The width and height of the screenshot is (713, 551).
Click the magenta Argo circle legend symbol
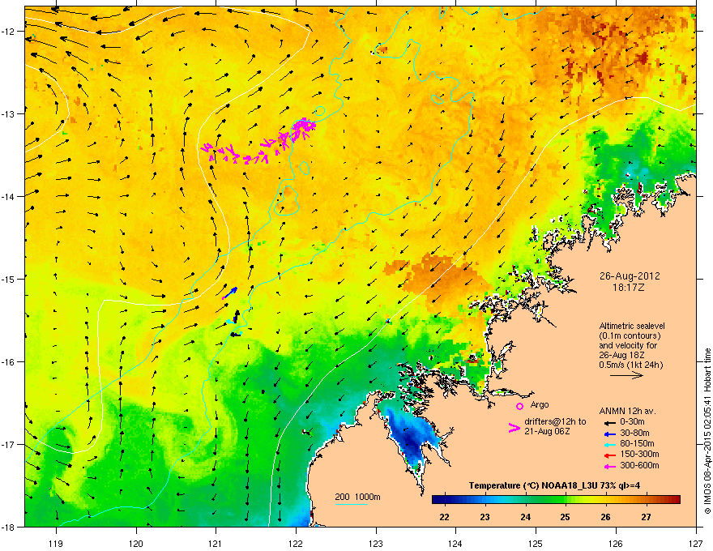(519, 406)
